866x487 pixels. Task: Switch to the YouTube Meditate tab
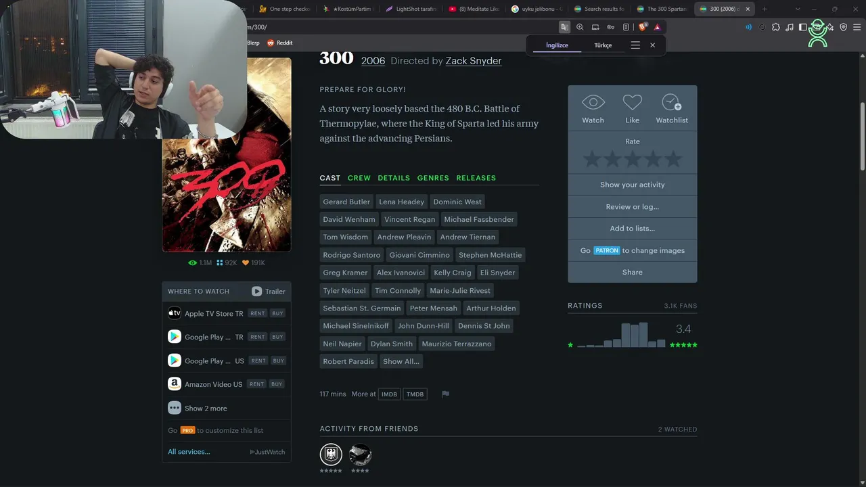(474, 9)
